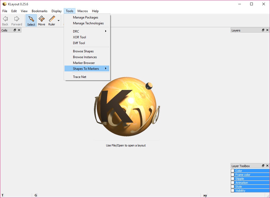Close the open Tools menu

70,11
